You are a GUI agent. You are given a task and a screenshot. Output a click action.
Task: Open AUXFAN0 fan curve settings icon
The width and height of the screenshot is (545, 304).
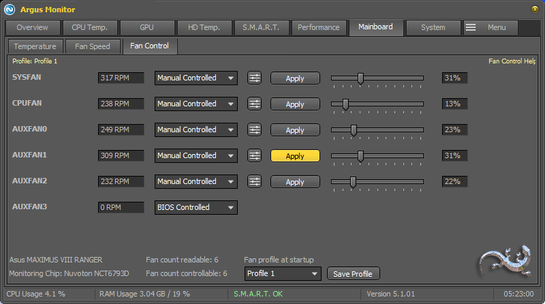click(x=254, y=130)
